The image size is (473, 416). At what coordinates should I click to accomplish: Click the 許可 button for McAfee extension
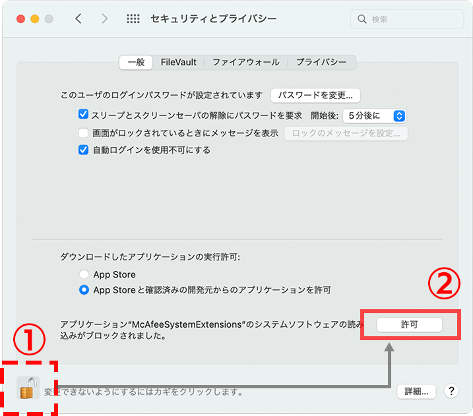coord(409,325)
